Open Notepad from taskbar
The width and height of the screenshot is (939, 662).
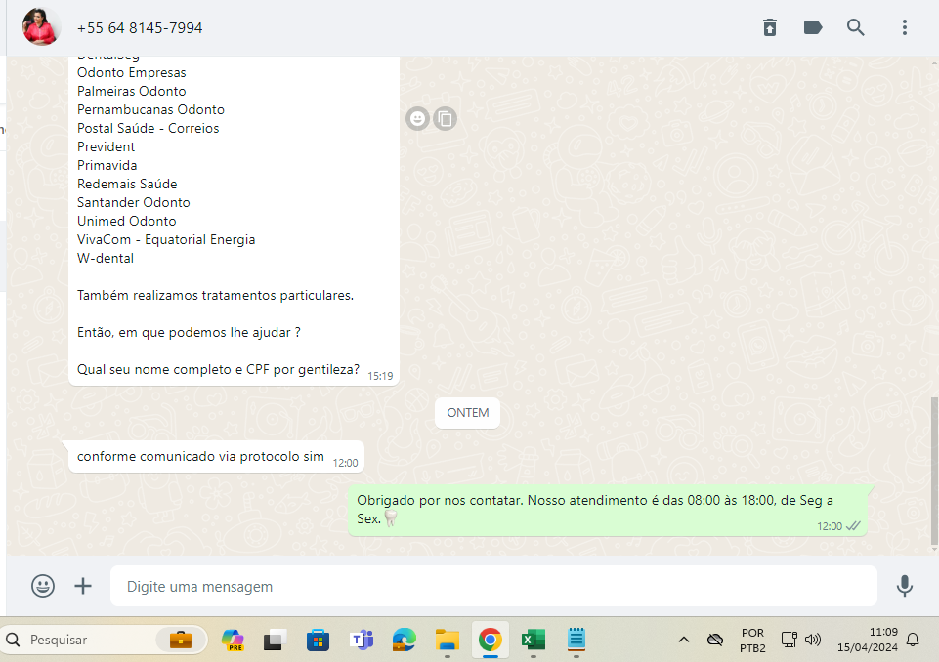tap(576, 640)
